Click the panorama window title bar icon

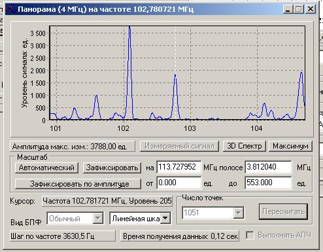10,9
